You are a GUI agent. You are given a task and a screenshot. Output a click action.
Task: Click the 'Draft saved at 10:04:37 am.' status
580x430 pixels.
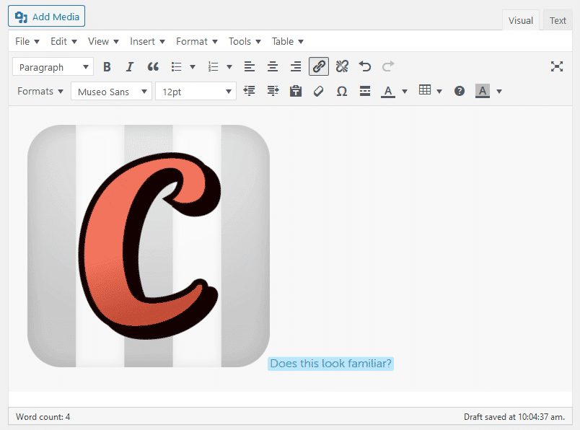click(514, 417)
